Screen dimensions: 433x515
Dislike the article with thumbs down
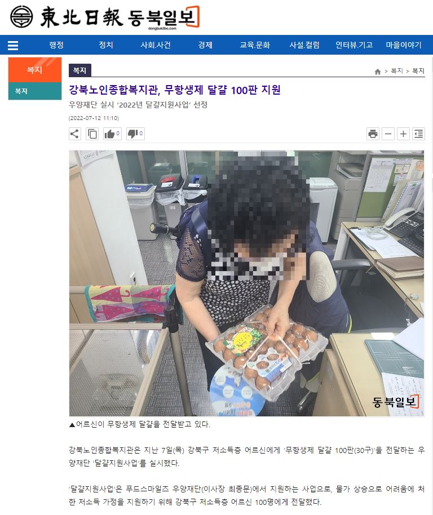click(135, 134)
